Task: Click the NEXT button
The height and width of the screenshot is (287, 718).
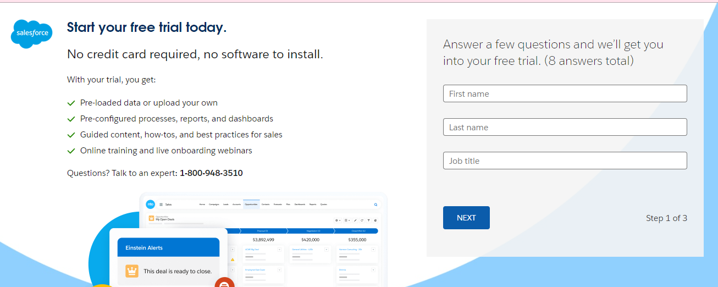Action: 466,218
